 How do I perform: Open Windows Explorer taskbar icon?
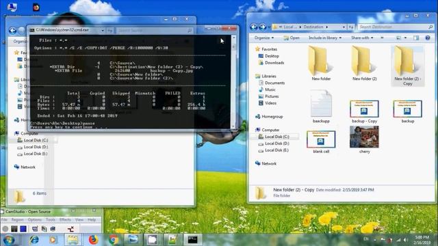73,240
